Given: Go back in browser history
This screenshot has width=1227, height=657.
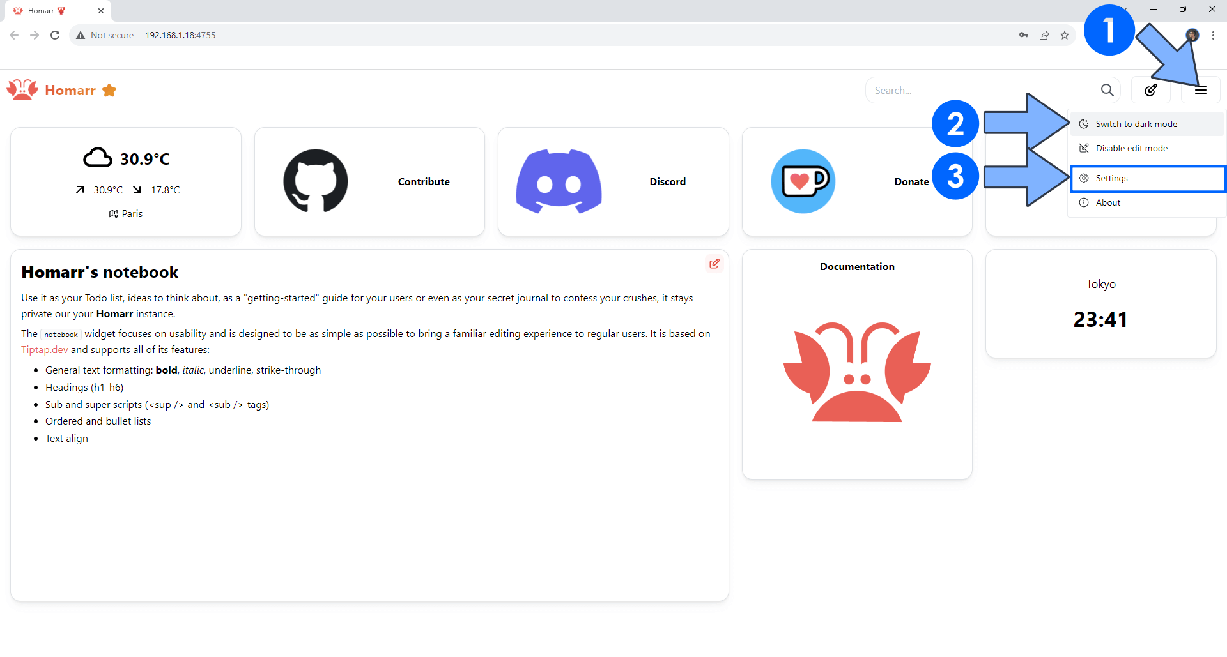Looking at the screenshot, I should pyautogui.click(x=14, y=35).
